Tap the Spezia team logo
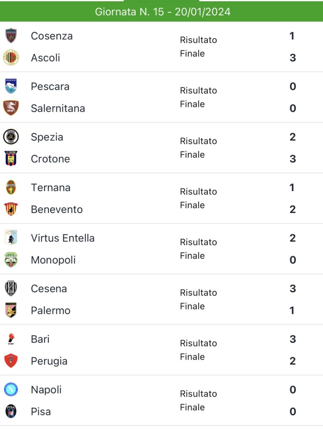Image resolution: width=323 pixels, height=430 pixels. point(11,137)
